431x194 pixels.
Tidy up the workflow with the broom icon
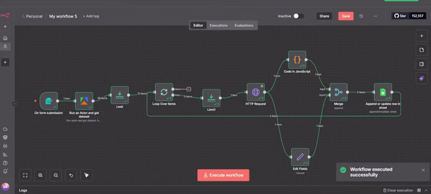(x=86, y=175)
